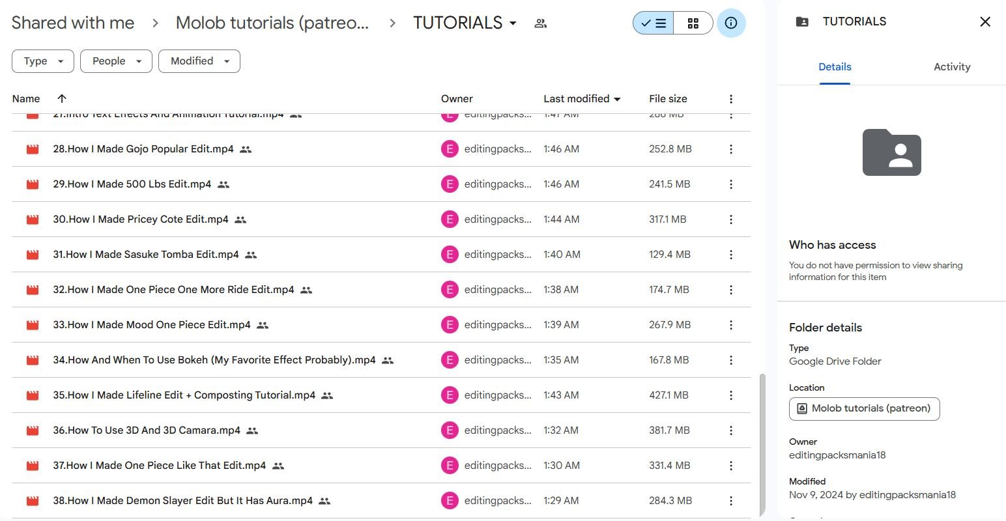Click video icon of 28.How I Made Gojo Popular Edit

coord(33,149)
